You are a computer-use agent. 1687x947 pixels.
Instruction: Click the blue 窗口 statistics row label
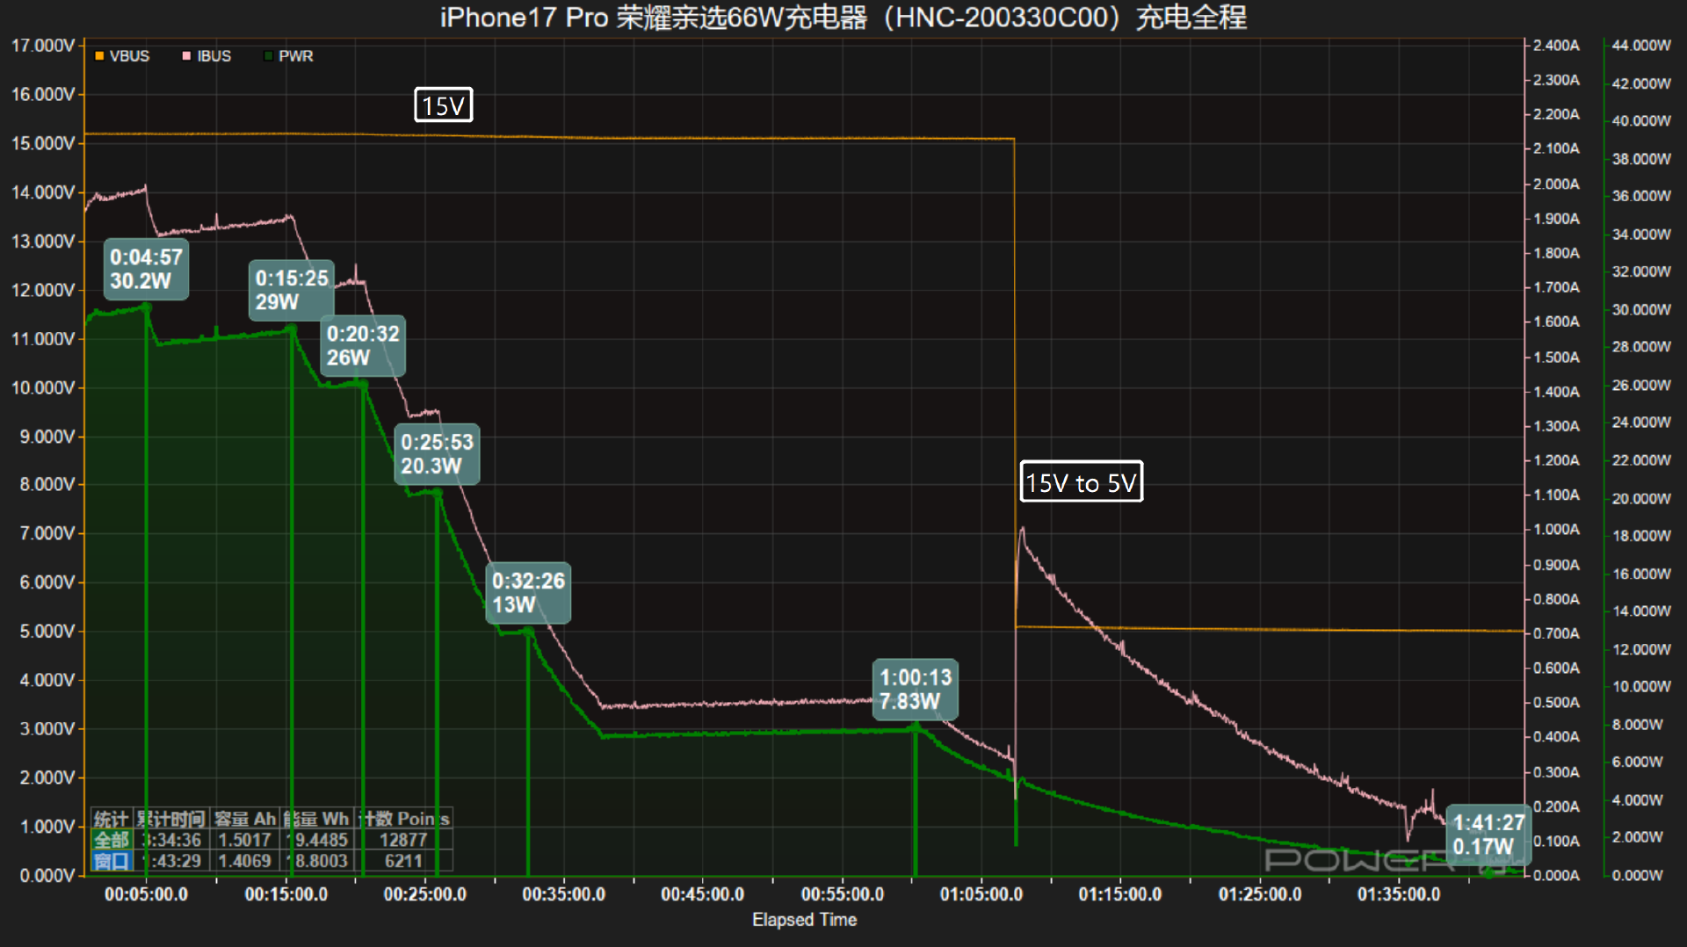click(x=112, y=861)
